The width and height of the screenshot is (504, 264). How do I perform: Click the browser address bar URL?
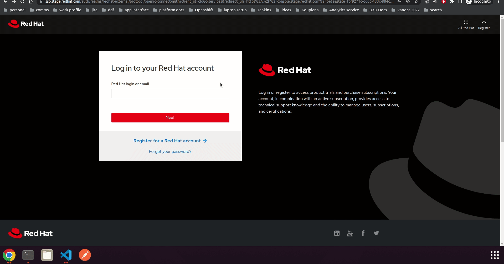tap(219, 2)
